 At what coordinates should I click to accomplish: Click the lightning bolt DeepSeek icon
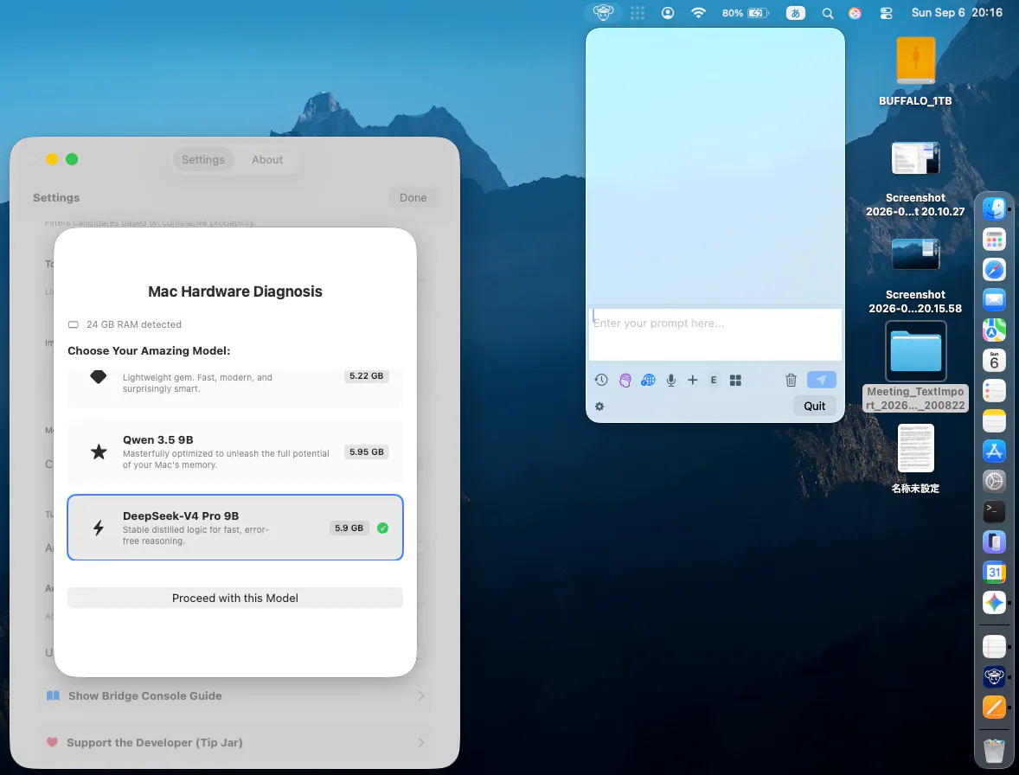click(x=98, y=528)
